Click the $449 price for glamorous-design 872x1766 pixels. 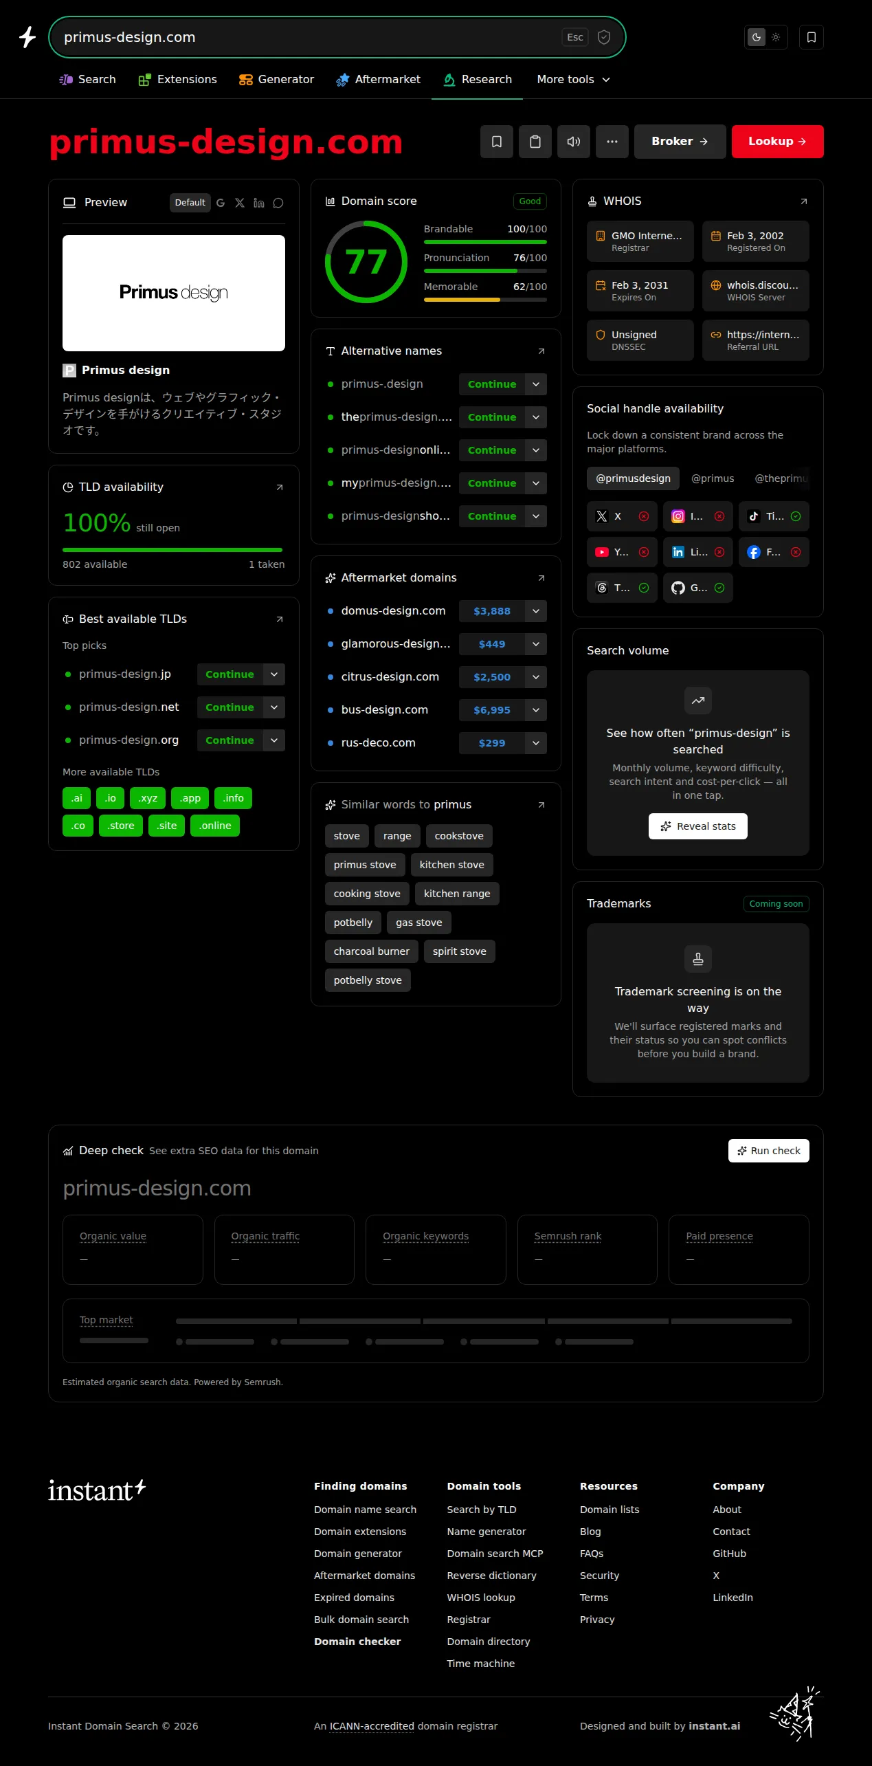pyautogui.click(x=492, y=644)
